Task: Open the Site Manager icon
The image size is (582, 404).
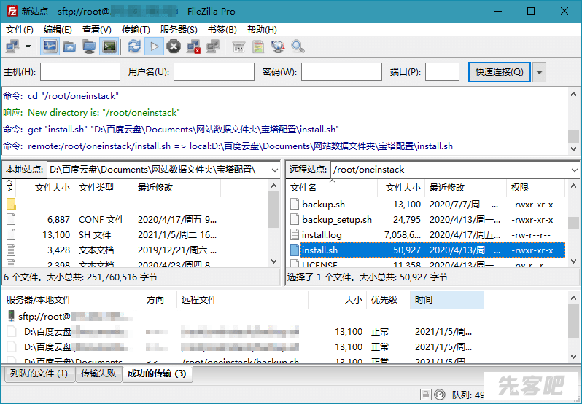Action: [12, 47]
